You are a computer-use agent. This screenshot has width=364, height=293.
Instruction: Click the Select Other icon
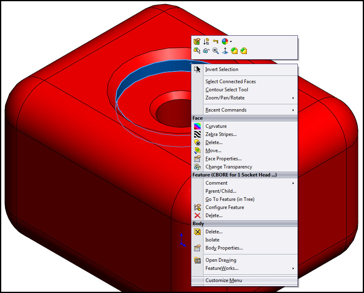tap(197, 51)
